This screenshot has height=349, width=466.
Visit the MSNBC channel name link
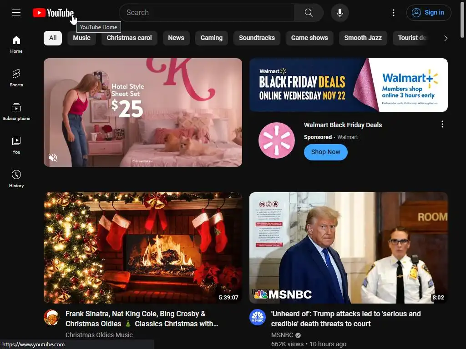tap(282, 335)
